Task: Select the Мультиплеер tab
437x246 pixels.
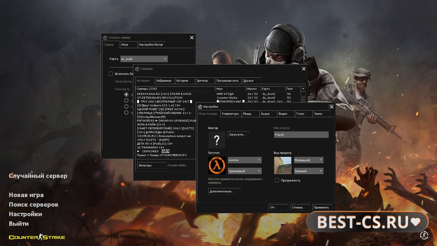Action: 208,114
